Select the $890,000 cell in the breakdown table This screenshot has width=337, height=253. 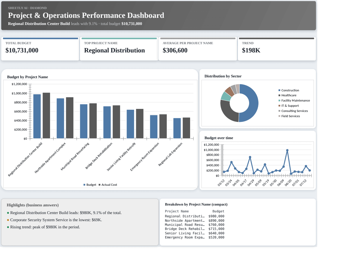pos(216,220)
